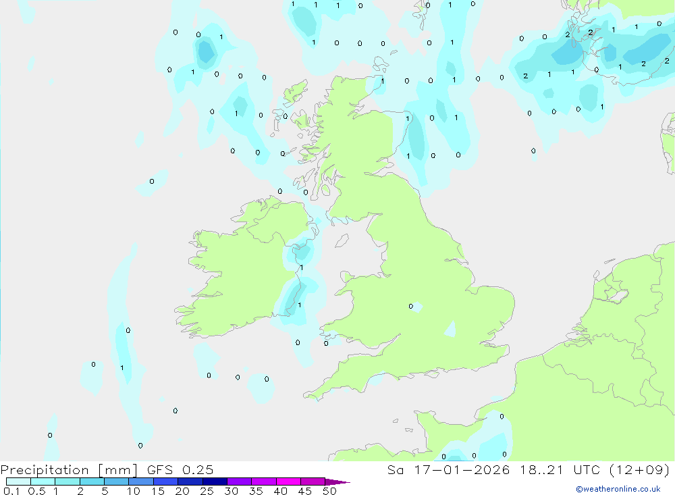
Task: Click the "10" legend scale label
Action: pos(134,491)
